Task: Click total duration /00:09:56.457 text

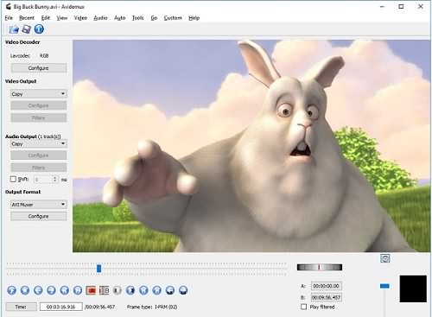Action: [99, 307]
